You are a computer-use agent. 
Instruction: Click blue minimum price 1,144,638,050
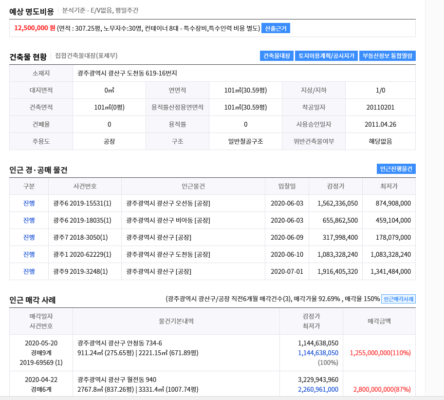(318, 353)
